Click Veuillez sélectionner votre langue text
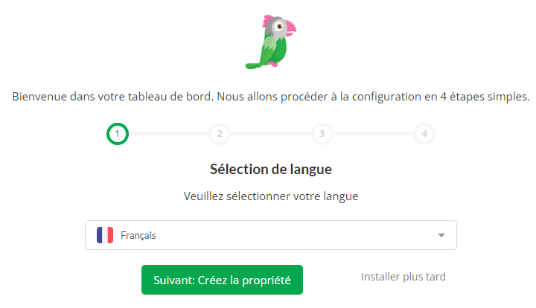Screen dimensions: 536x308 [x=271, y=196]
